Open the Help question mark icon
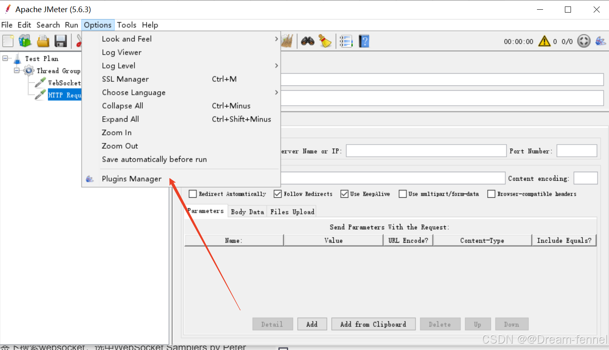 click(x=364, y=41)
